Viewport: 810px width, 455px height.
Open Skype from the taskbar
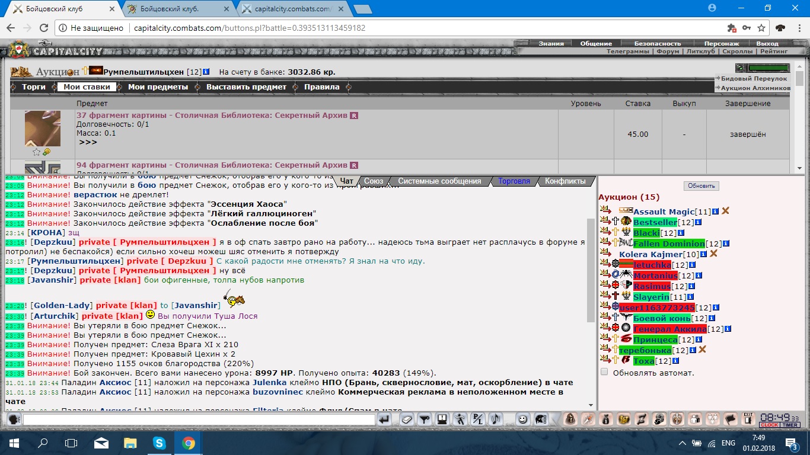(x=159, y=443)
